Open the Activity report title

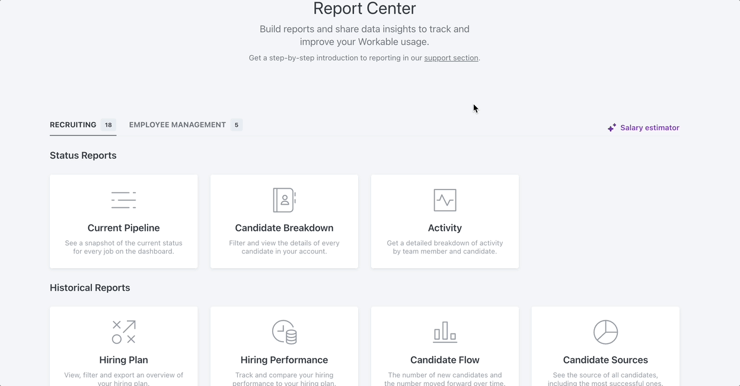pyautogui.click(x=445, y=228)
